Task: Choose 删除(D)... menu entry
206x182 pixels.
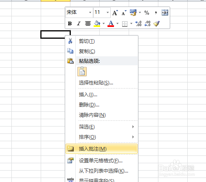Action: pos(101,105)
